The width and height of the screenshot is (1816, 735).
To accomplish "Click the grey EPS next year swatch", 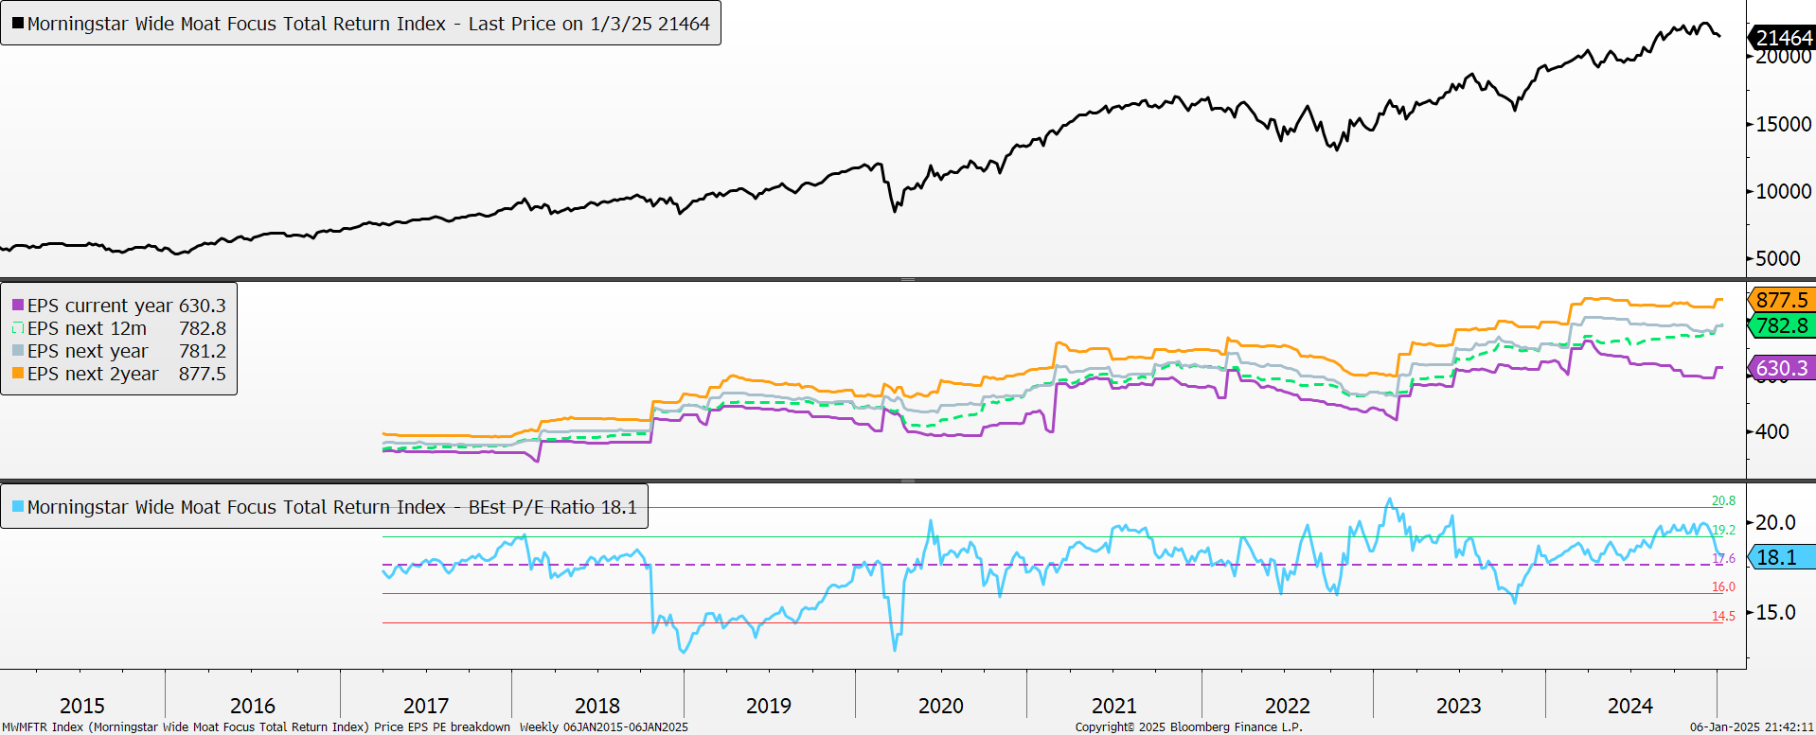I will (x=18, y=351).
